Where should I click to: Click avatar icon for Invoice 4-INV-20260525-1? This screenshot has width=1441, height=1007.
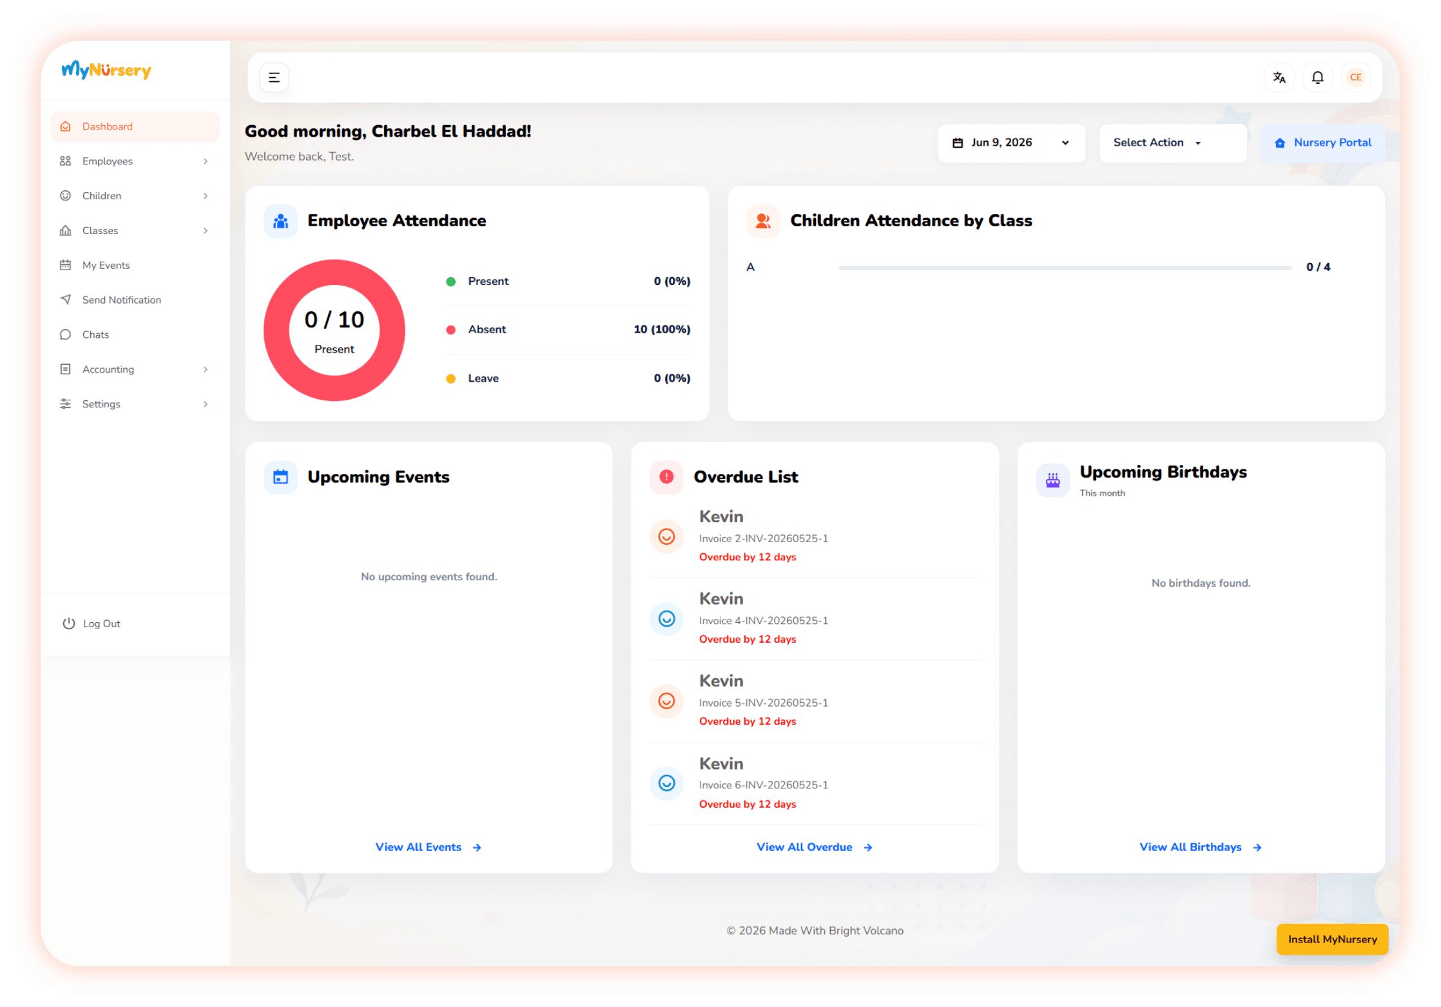(x=666, y=619)
